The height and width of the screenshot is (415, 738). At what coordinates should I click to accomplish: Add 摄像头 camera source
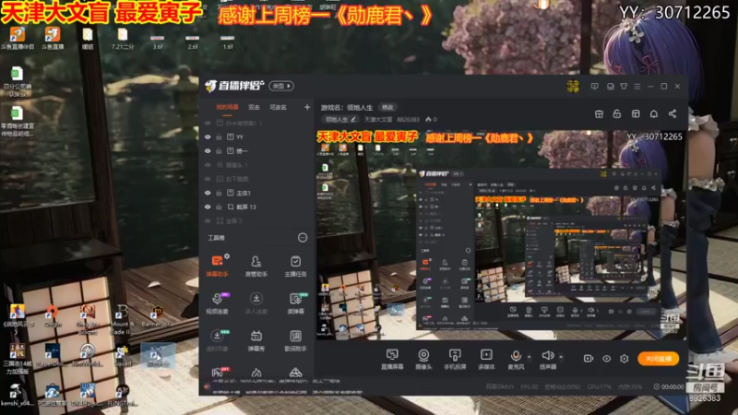423,360
